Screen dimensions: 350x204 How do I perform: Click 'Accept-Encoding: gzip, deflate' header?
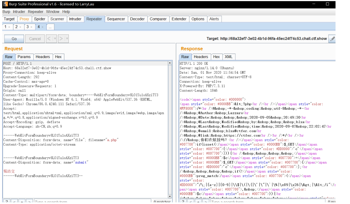[x=31, y=122]
